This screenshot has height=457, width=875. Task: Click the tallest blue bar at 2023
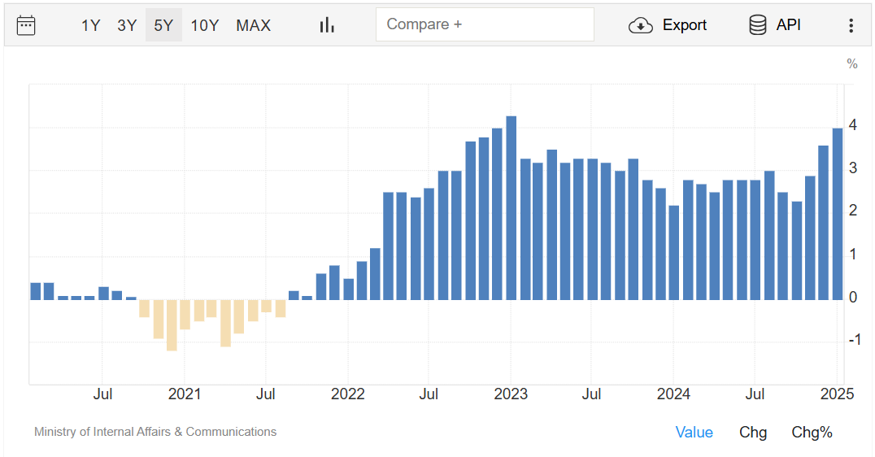pyautogui.click(x=511, y=207)
